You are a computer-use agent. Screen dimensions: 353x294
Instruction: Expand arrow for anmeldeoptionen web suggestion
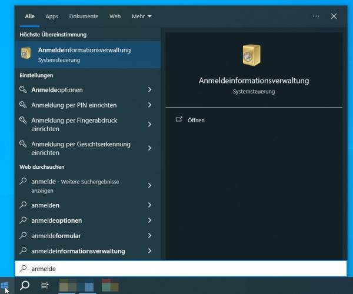149,220
